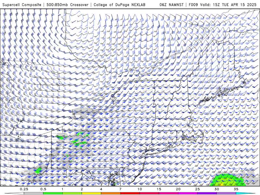The height and width of the screenshot is (195, 260).
Task: Click the legend value "4"
Action: pyautogui.click(x=101, y=189)
